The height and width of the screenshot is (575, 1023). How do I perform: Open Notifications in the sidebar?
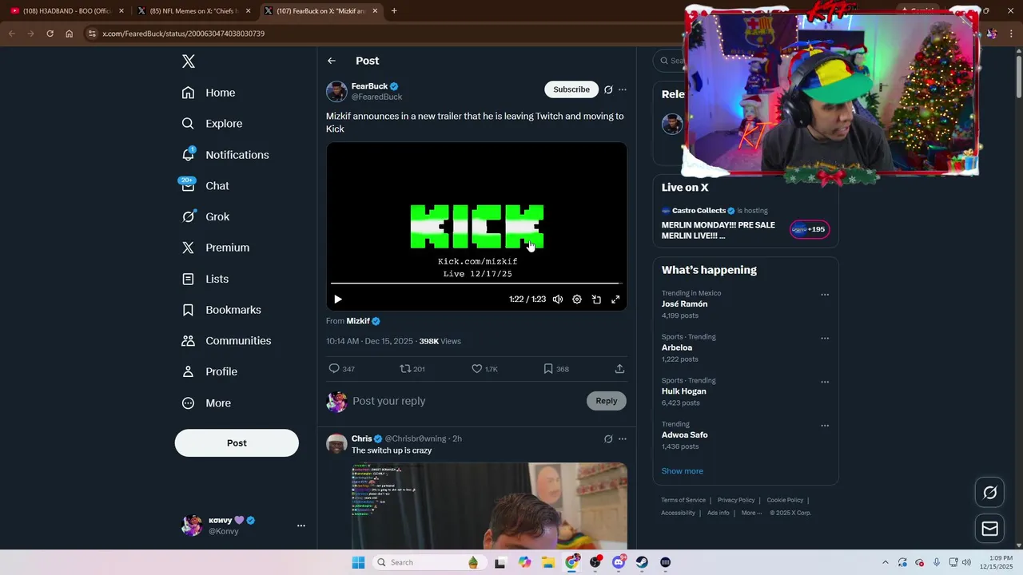click(225, 155)
